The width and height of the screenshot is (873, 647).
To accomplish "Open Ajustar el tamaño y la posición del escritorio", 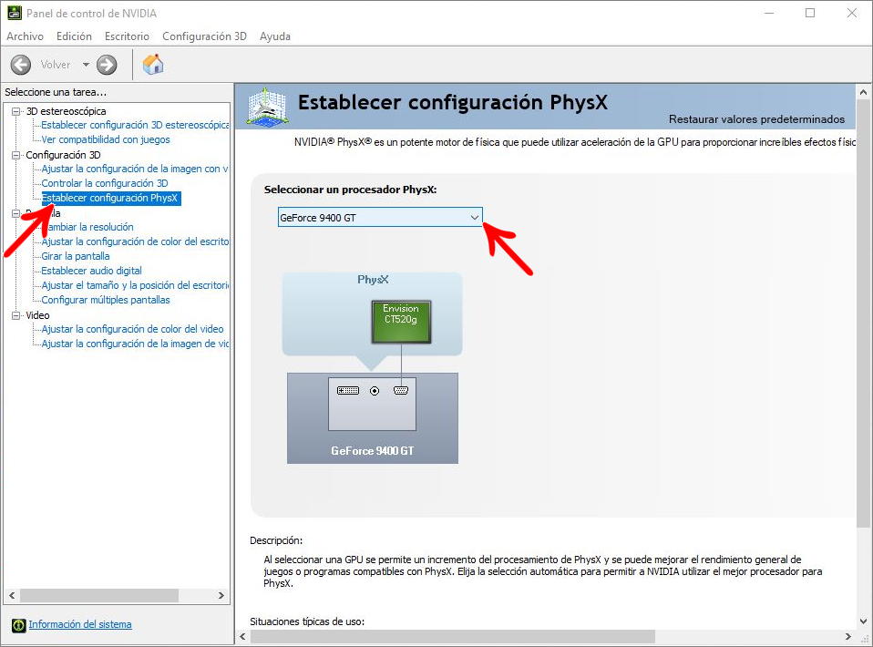I will tap(135, 285).
